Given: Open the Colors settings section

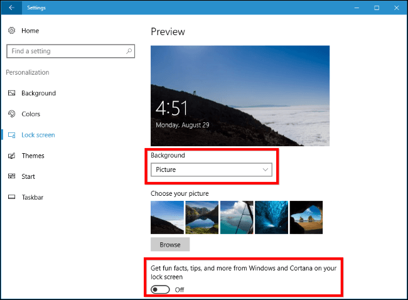Looking at the screenshot, I should point(31,114).
